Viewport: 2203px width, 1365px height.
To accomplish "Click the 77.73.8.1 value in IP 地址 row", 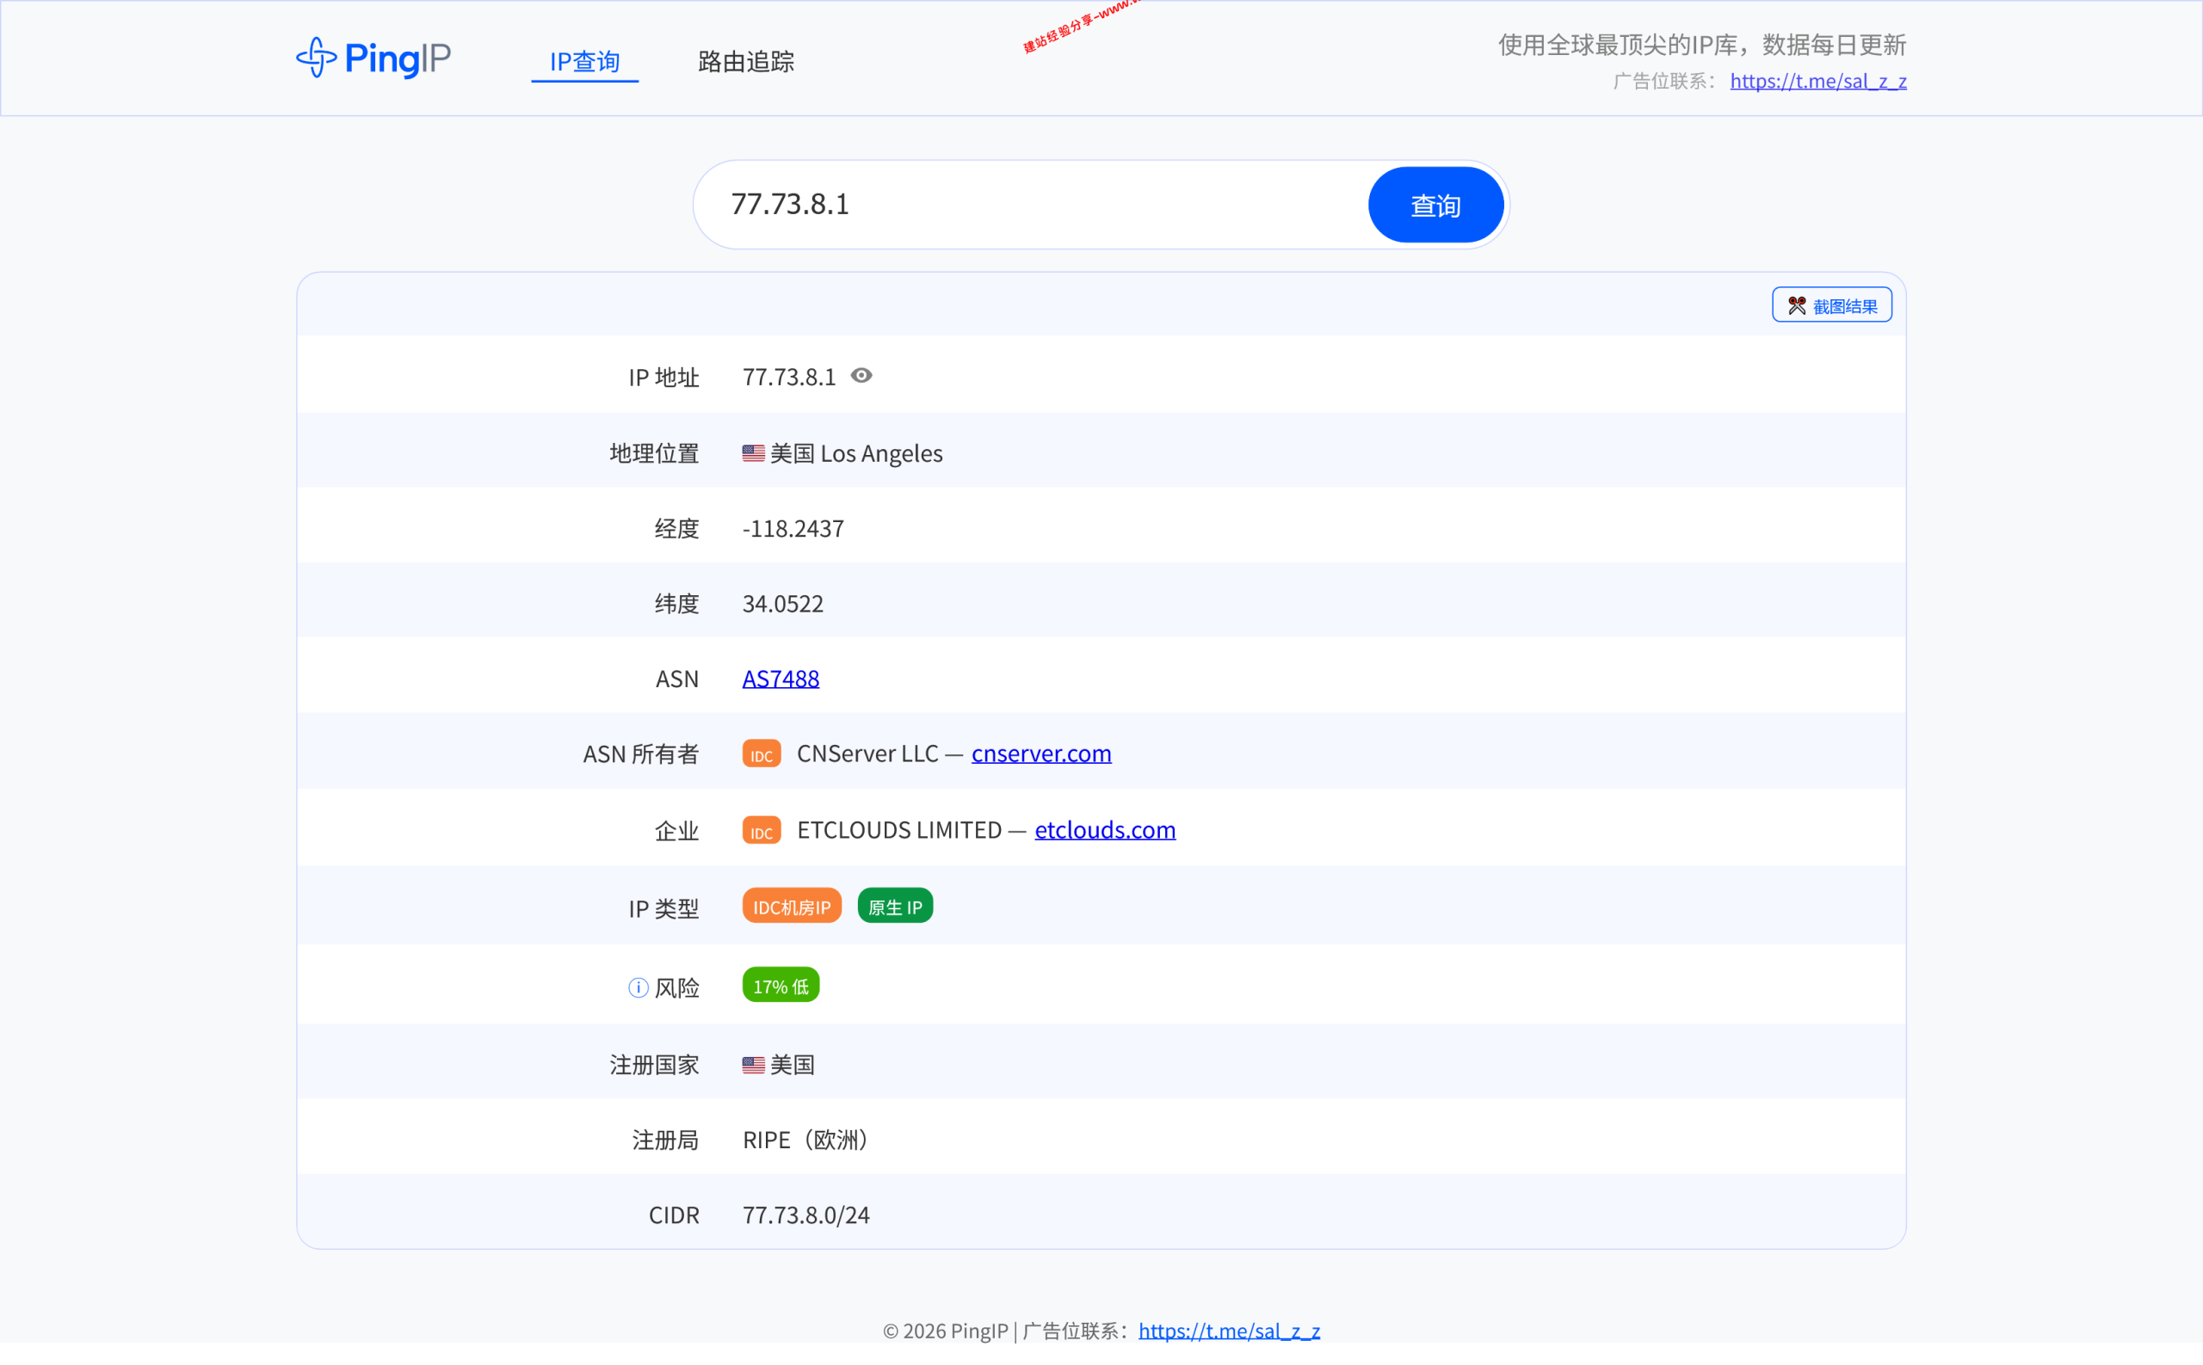I will (x=789, y=378).
